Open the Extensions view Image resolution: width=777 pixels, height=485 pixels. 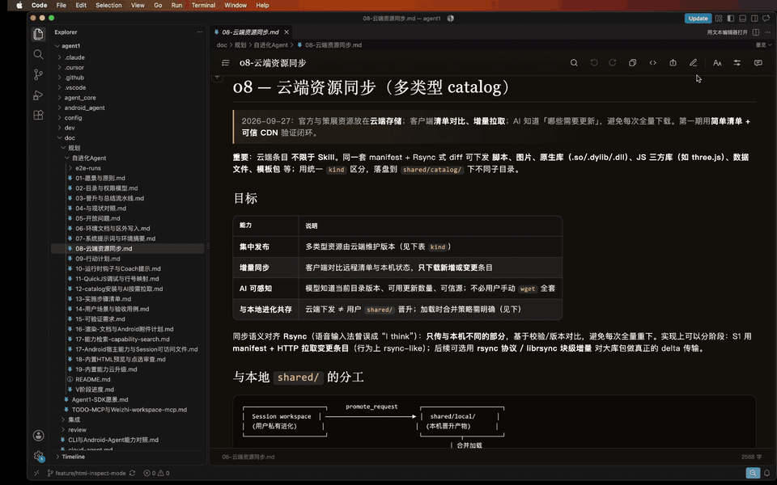click(x=38, y=115)
